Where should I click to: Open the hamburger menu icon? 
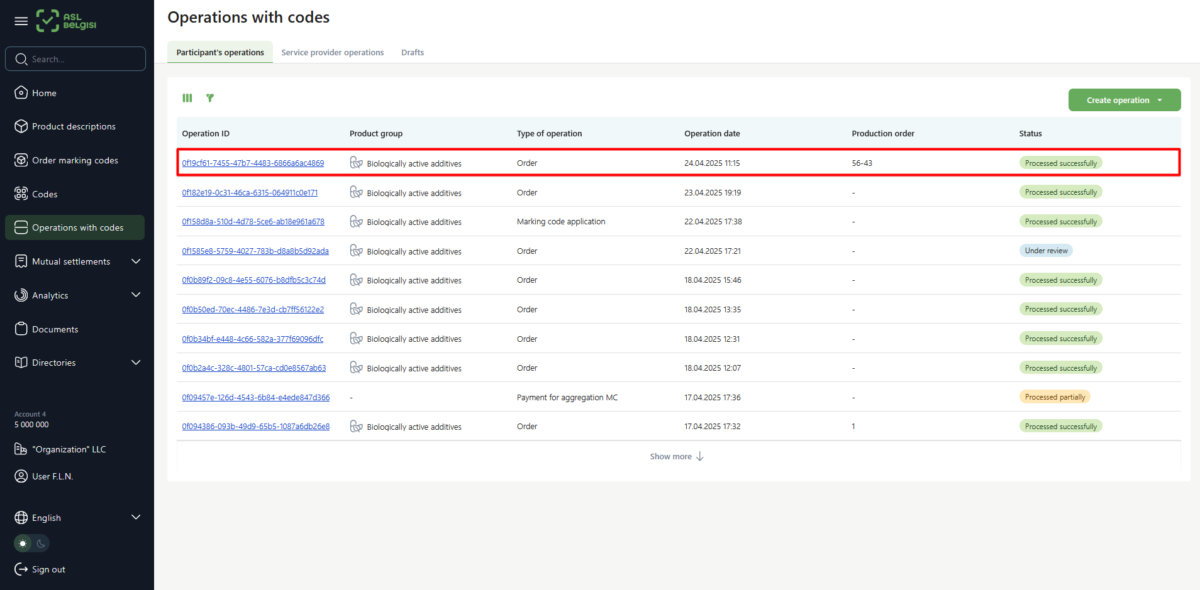click(21, 21)
